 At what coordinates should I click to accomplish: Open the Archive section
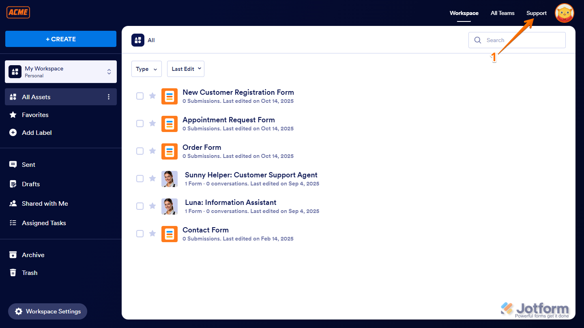[33, 255]
